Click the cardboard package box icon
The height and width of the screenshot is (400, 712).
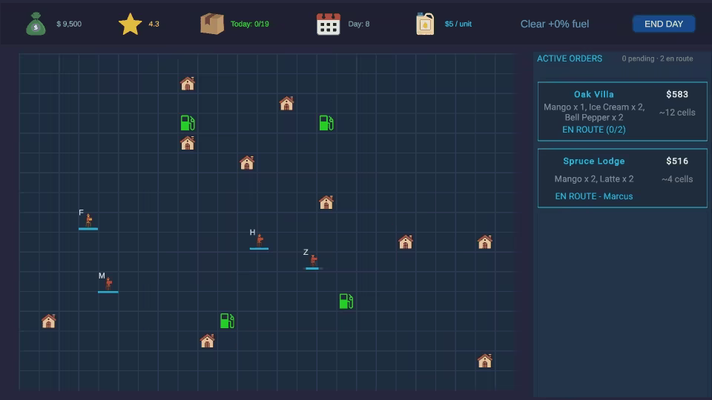pyautogui.click(x=212, y=24)
